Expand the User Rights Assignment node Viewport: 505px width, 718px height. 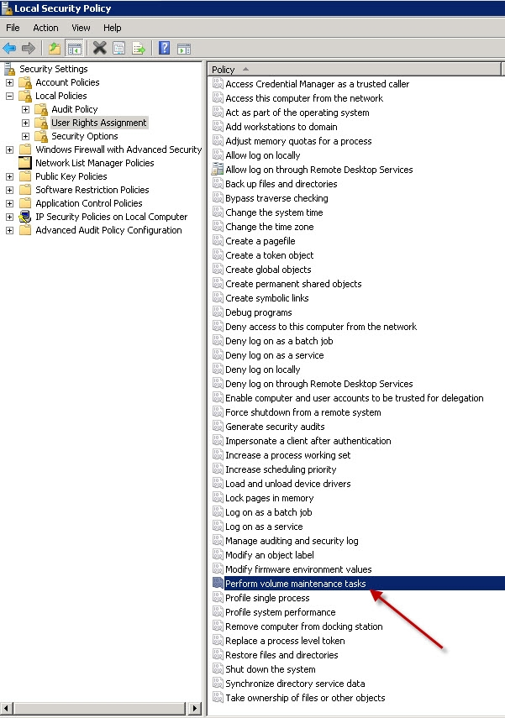pos(26,123)
